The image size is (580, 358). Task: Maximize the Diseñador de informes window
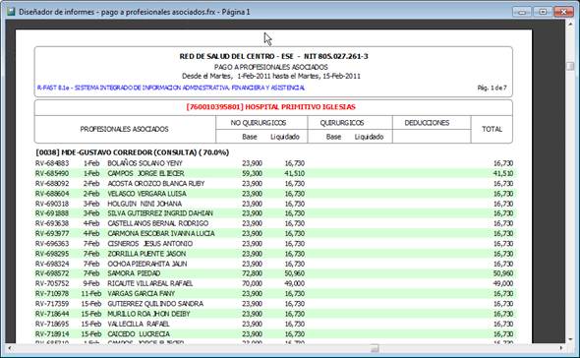(x=543, y=12)
